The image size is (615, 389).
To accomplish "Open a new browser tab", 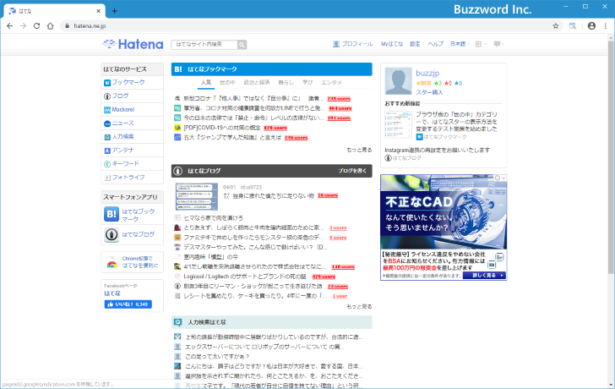I will [114, 11].
